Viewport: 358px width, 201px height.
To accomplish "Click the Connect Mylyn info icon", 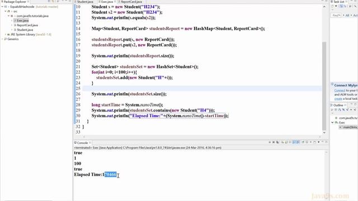I will click(332, 84).
